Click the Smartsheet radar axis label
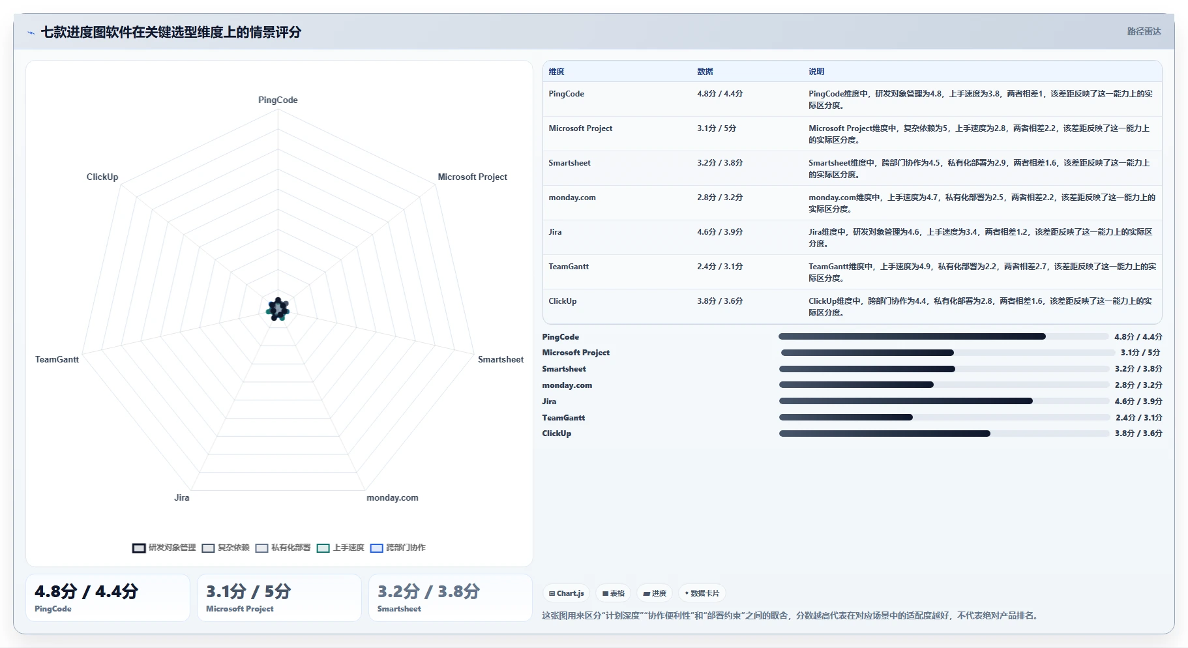Screen dimensions: 1188x648 [501, 359]
